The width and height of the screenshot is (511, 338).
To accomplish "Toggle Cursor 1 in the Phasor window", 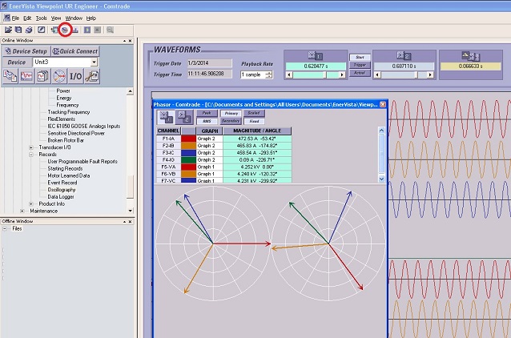I will click(166, 117).
